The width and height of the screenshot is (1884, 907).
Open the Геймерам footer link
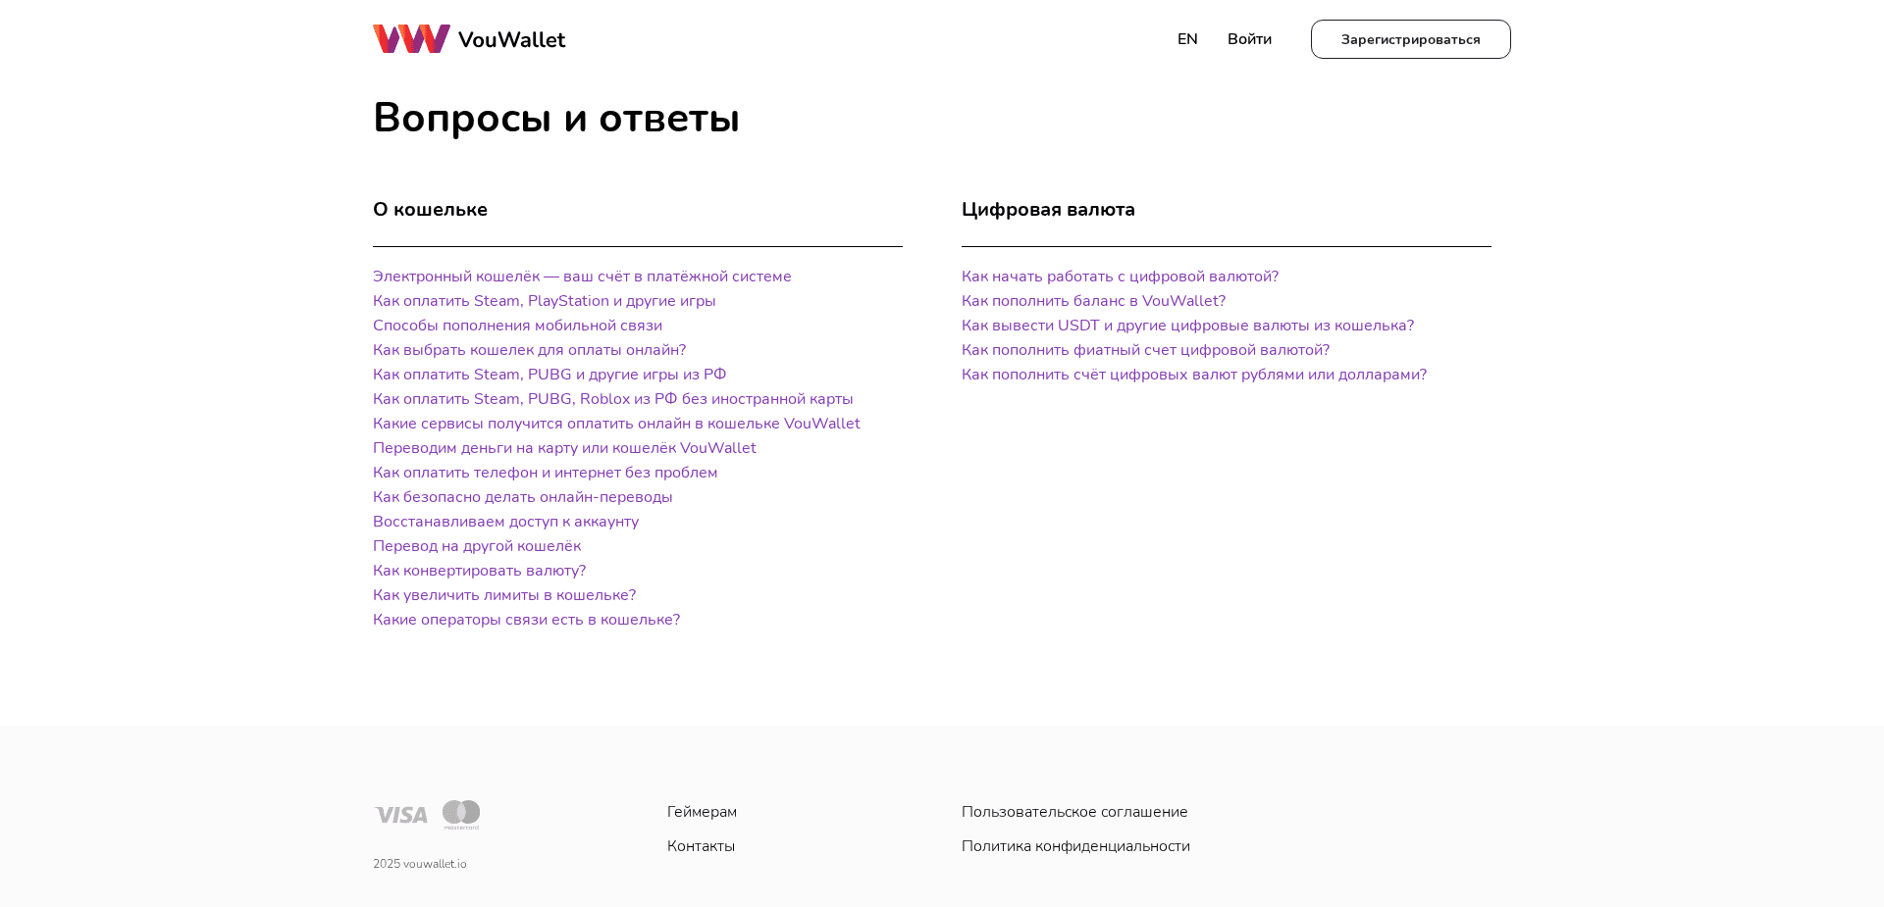point(702,812)
